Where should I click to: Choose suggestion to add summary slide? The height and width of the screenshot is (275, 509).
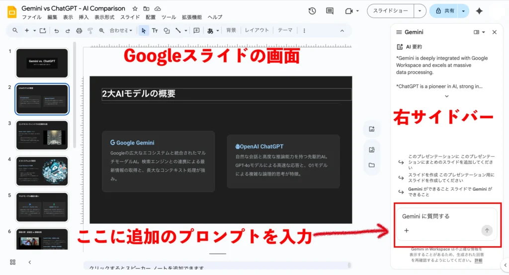(x=447, y=162)
